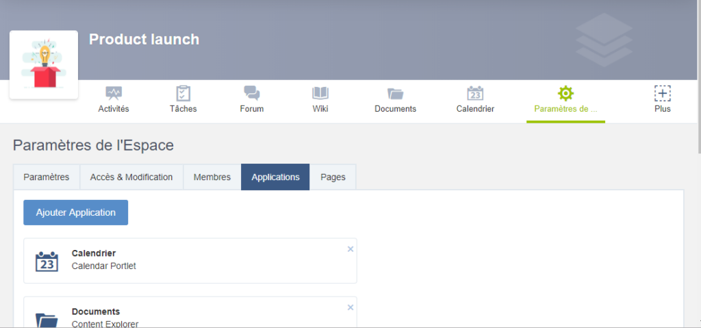Click the Ajouter Application button
This screenshot has width=701, height=328.
76,212
